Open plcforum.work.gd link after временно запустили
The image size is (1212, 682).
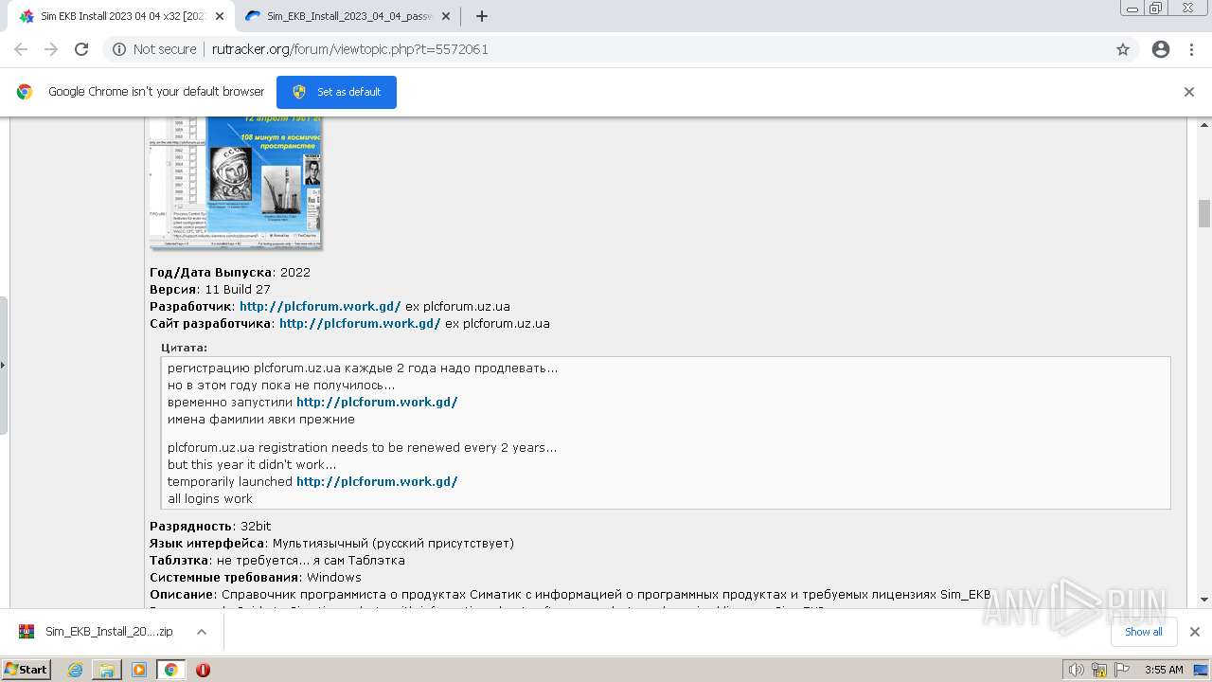coord(377,402)
